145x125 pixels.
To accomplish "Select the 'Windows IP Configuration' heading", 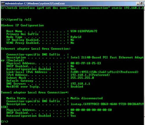I will 22,25.
